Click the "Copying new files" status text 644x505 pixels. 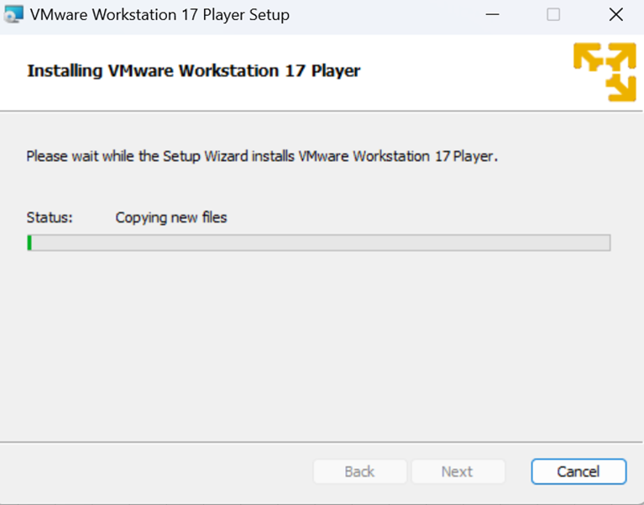click(x=170, y=217)
